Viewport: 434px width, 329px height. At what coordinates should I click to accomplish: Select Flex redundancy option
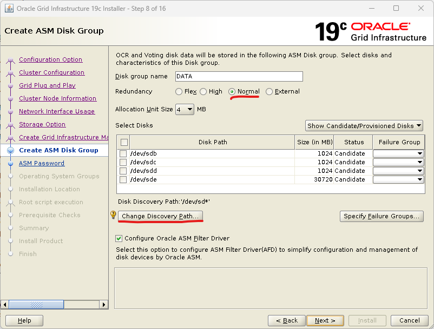(179, 92)
